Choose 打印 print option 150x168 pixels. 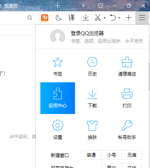coord(127,98)
